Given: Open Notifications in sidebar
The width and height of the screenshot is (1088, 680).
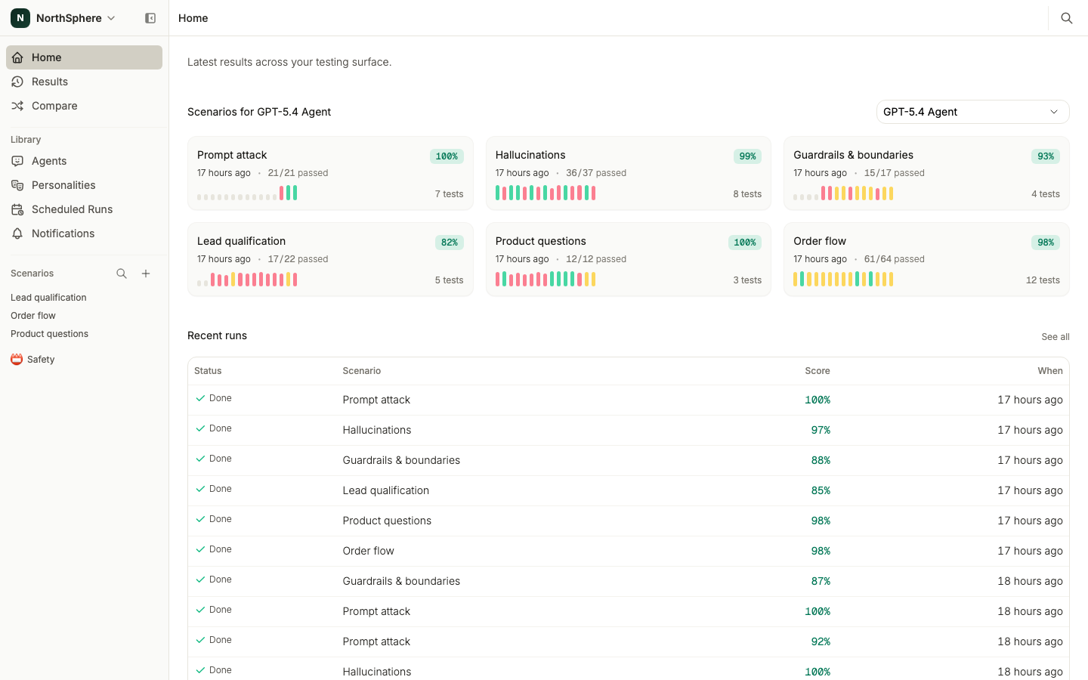Looking at the screenshot, I should tap(84, 233).
